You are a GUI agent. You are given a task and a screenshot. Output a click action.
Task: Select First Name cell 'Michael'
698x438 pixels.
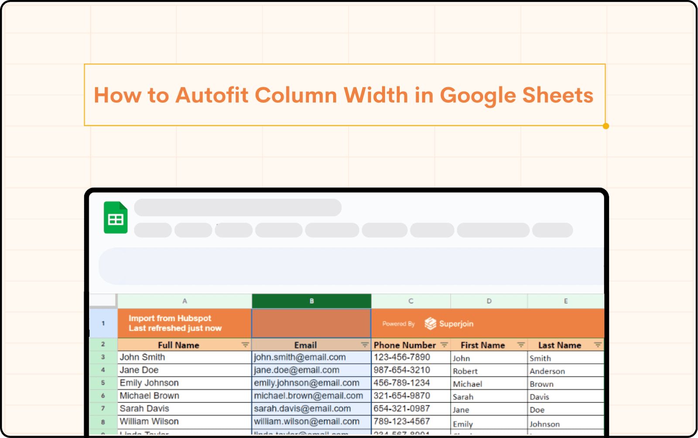[x=489, y=383]
